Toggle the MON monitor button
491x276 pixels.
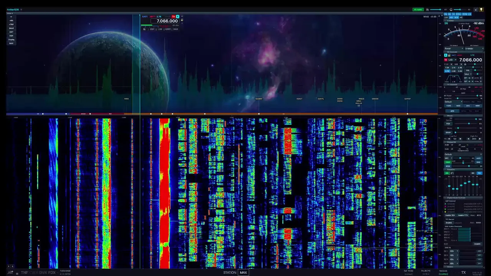click(448, 166)
